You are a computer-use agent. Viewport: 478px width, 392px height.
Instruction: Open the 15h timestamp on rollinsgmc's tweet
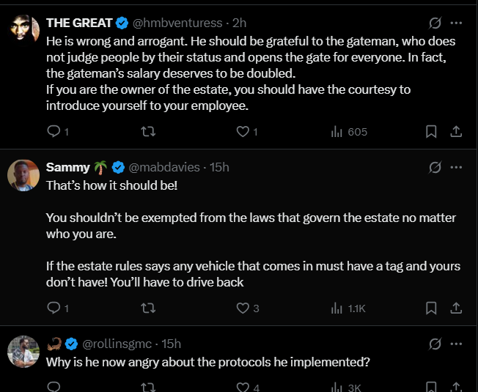tap(171, 344)
